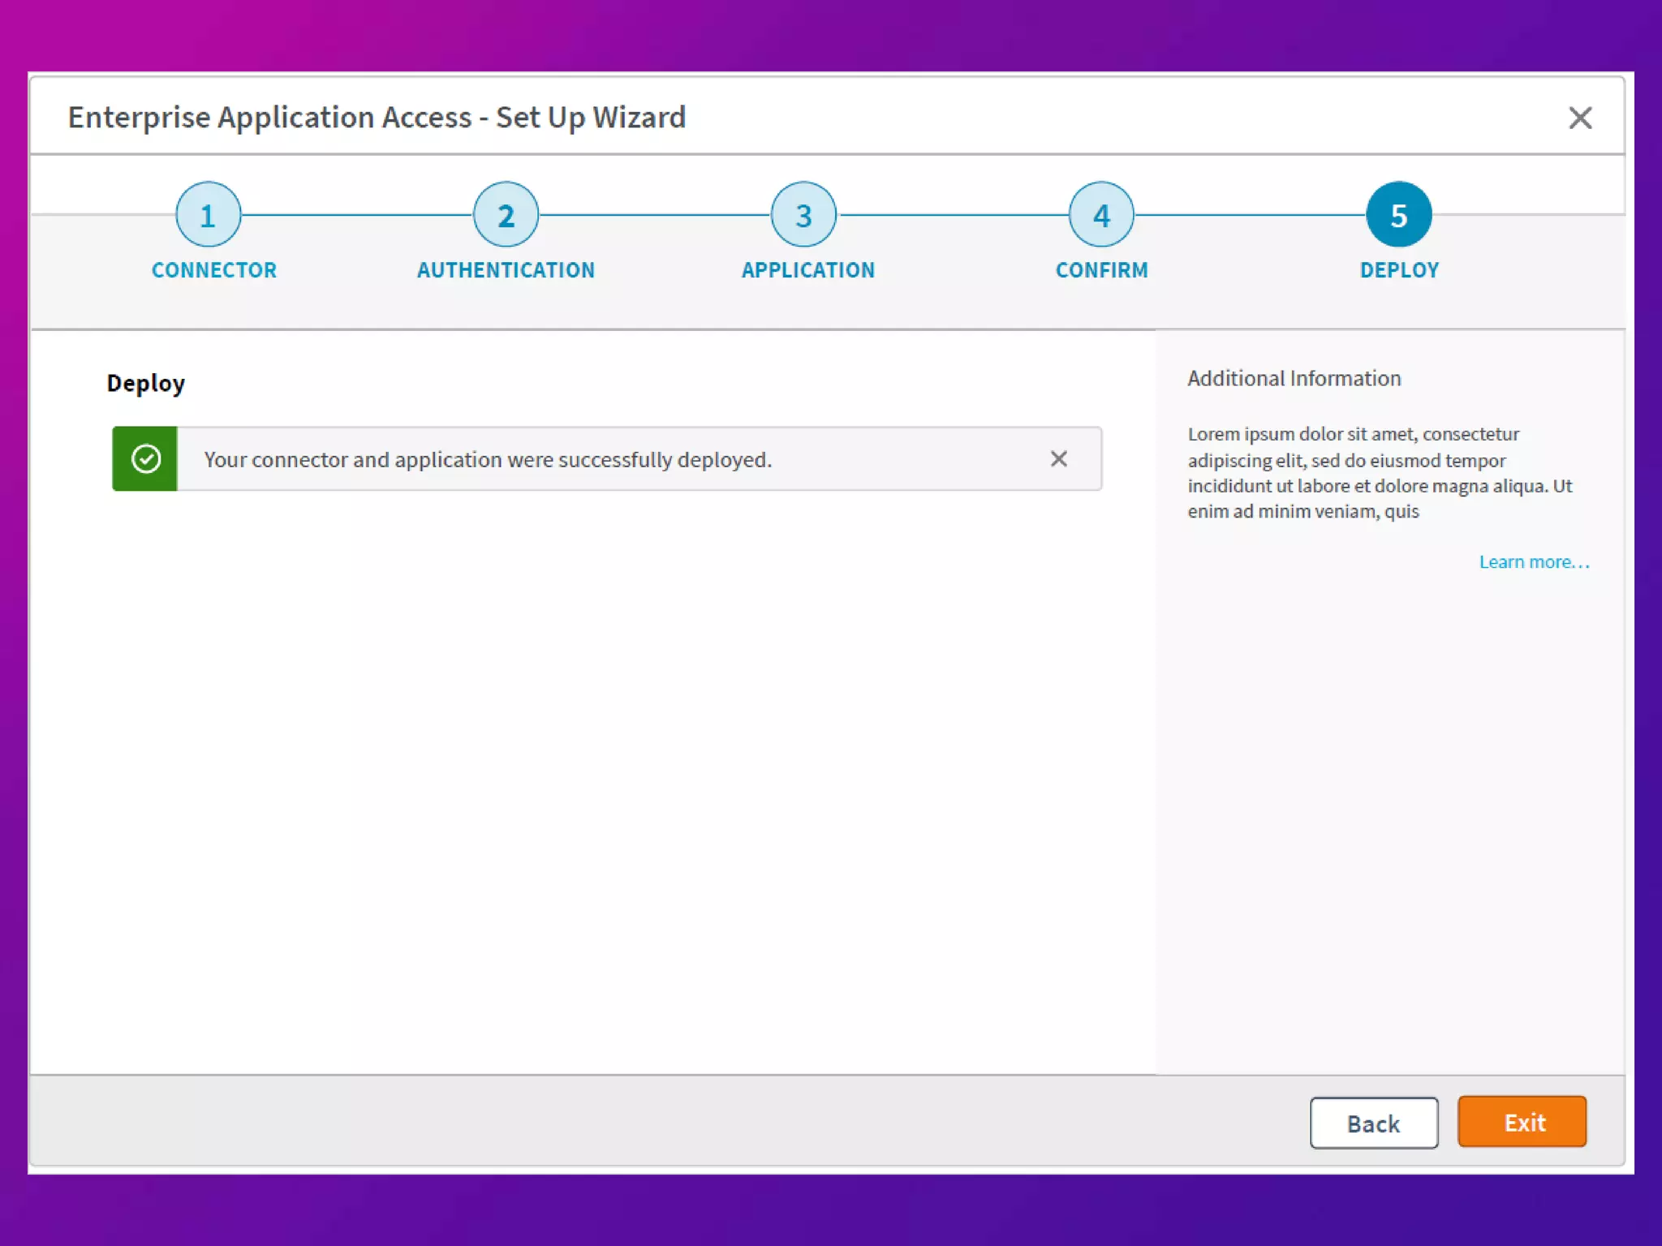Screen dimensions: 1662x1246
Task: Select the step 3 circle indicator
Action: [x=803, y=215]
